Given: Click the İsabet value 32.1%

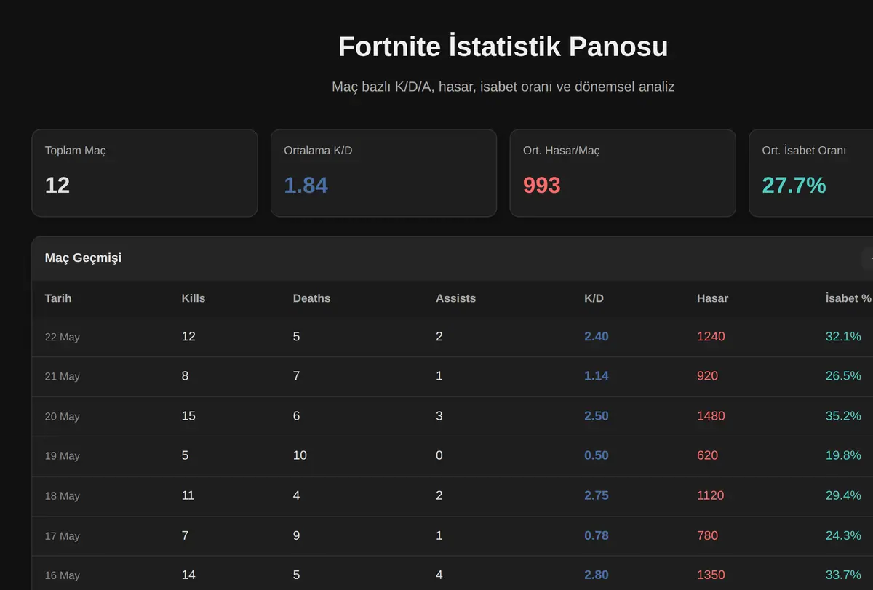Looking at the screenshot, I should pyautogui.click(x=843, y=336).
